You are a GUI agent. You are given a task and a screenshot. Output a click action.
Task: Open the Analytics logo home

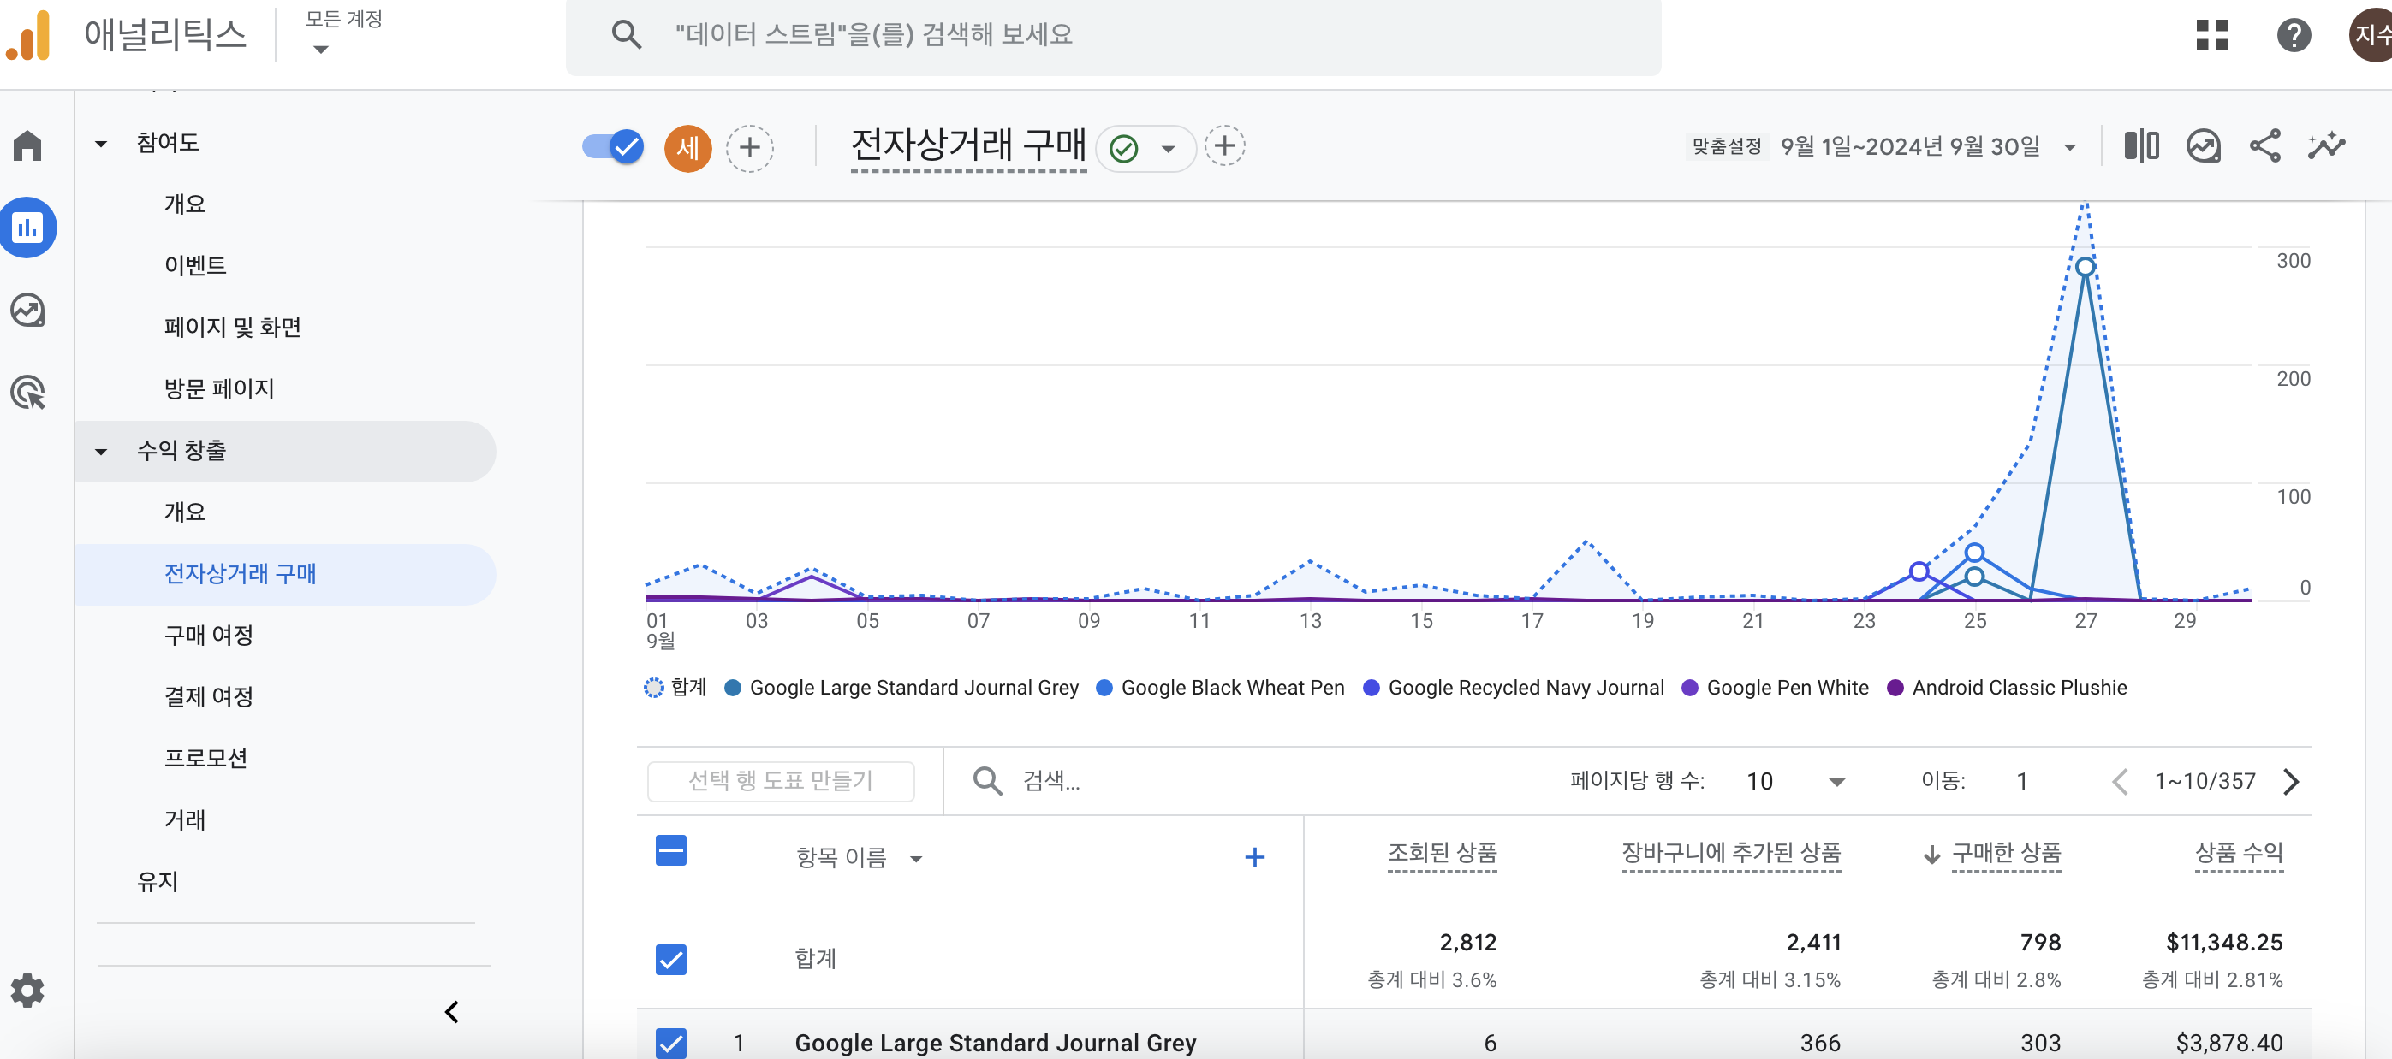pos(28,35)
